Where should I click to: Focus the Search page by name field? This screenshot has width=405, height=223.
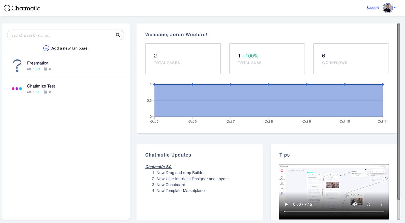[65, 35]
